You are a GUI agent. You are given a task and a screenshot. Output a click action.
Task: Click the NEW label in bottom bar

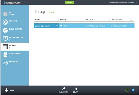tap(12, 90)
